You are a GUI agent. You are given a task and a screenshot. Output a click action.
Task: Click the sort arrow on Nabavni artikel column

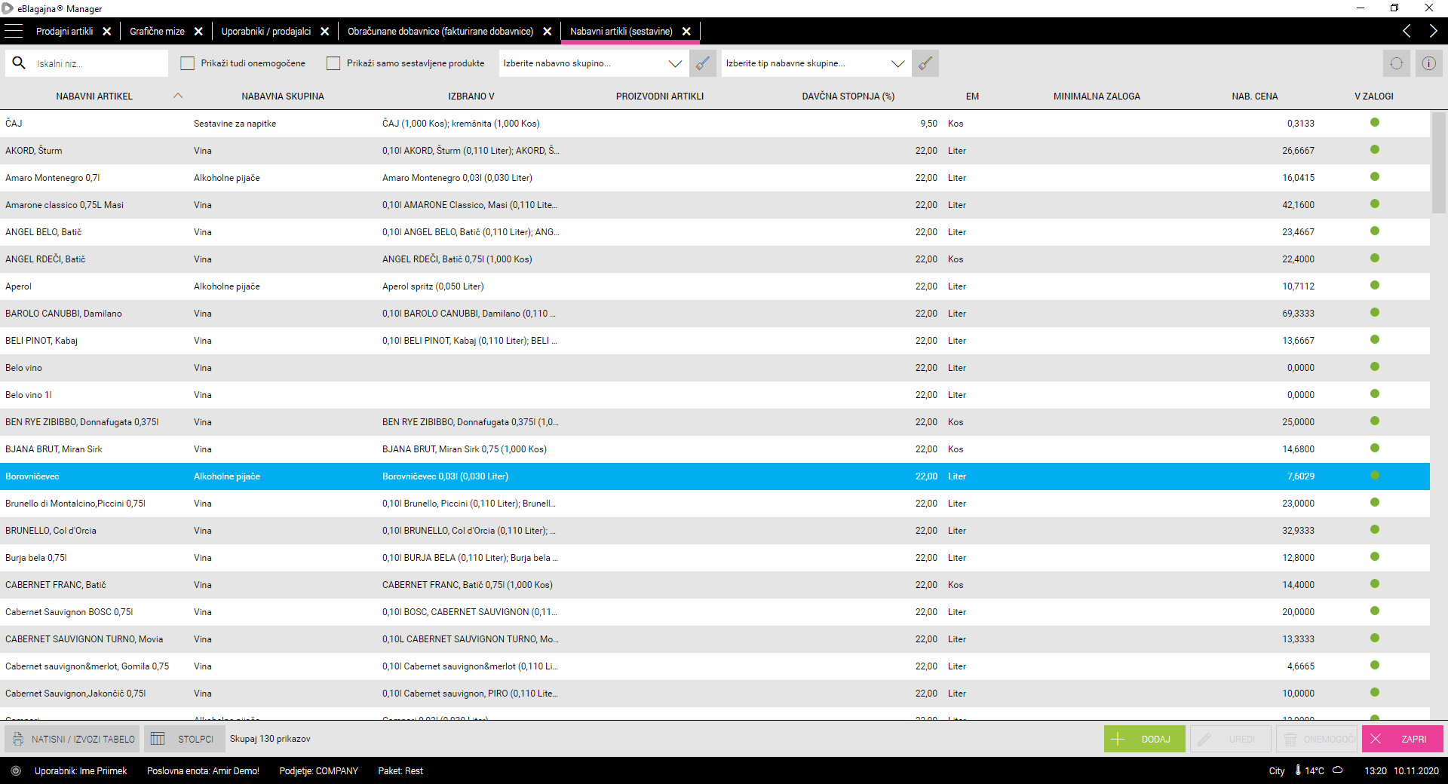178,96
